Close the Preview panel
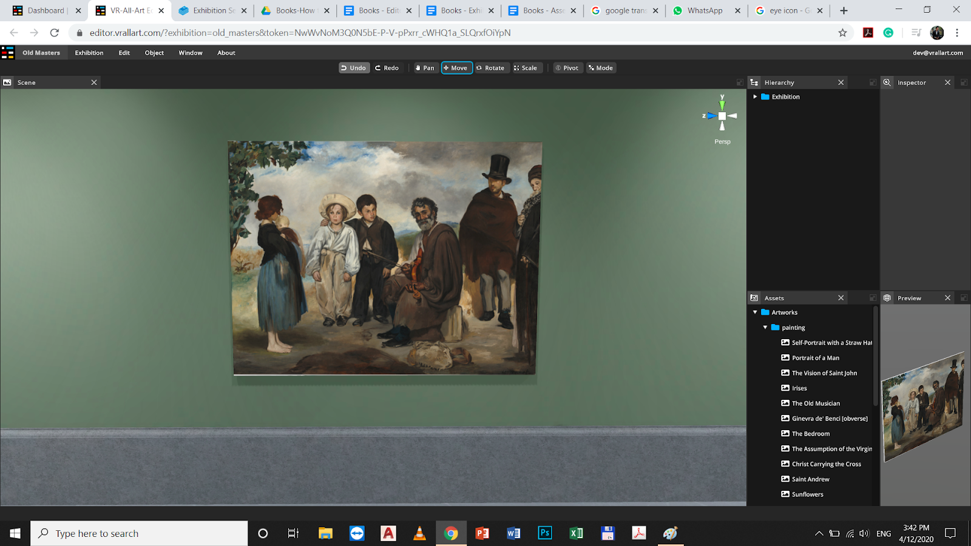This screenshot has height=546, width=971. pos(948,298)
